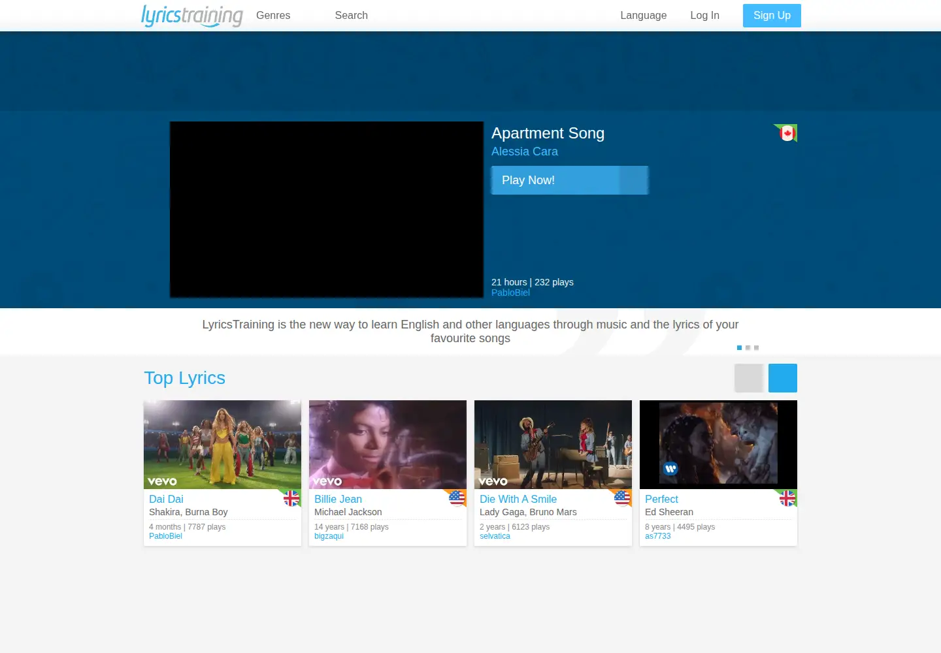941x653 pixels.
Task: Click the grey previous Top Lyrics button
Action: 749,378
